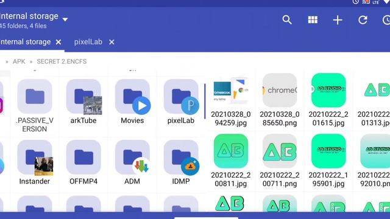Select the arkTube folder name label
Image resolution: width=390 pixels, height=219 pixels.
(83, 120)
